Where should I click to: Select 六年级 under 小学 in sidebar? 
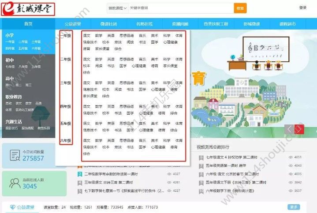(x=36, y=49)
